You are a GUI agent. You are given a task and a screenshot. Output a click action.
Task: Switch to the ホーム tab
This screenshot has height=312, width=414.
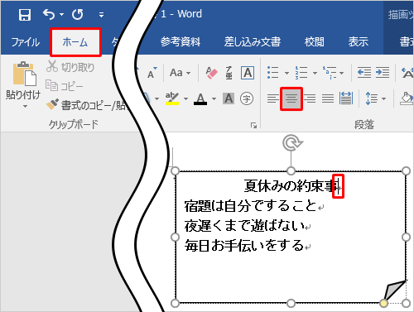click(x=75, y=42)
